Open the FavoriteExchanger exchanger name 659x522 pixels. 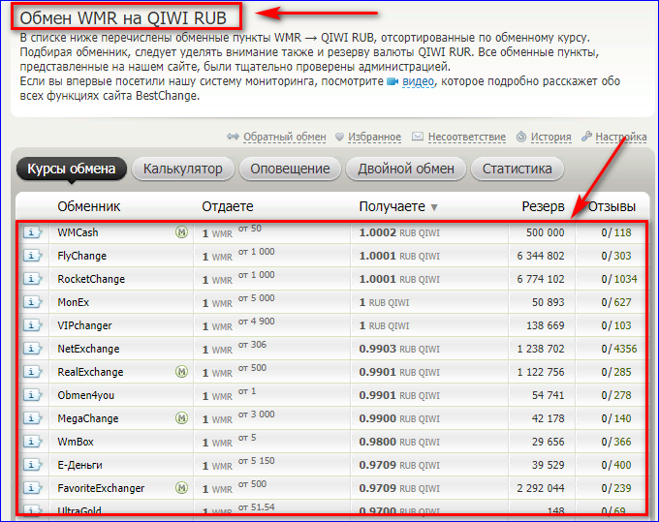tap(101, 488)
